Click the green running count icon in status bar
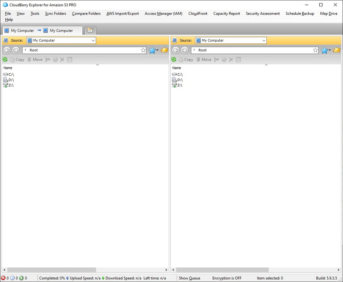343x282 pixels. [x=21, y=278]
